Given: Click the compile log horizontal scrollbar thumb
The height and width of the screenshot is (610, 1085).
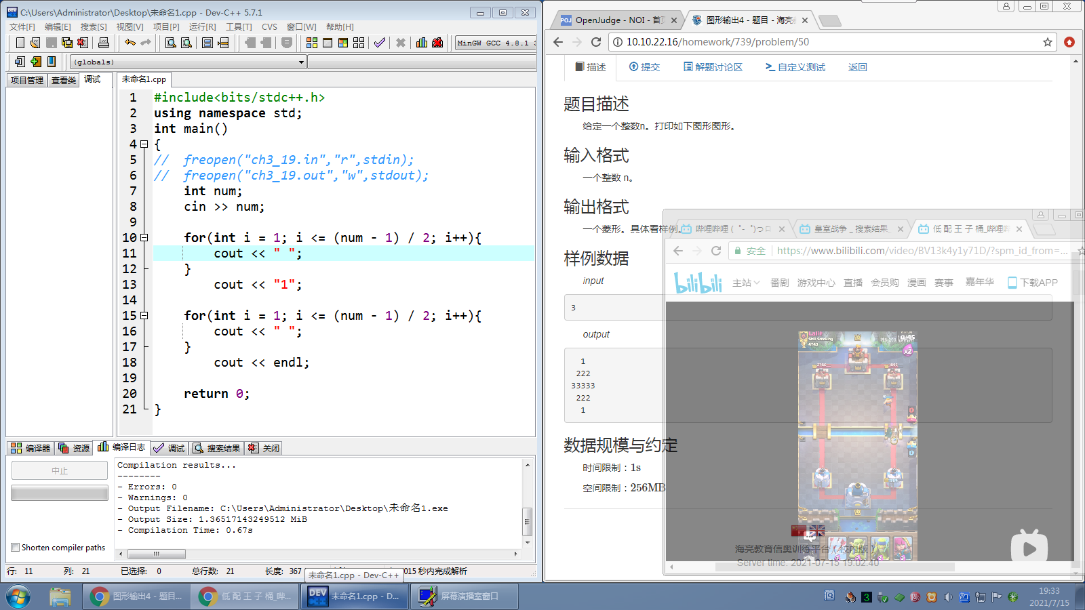Looking at the screenshot, I should click(x=157, y=554).
